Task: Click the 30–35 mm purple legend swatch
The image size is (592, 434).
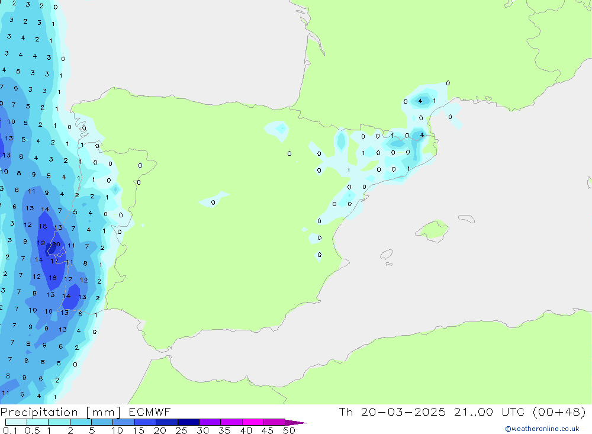Action: (x=210, y=422)
